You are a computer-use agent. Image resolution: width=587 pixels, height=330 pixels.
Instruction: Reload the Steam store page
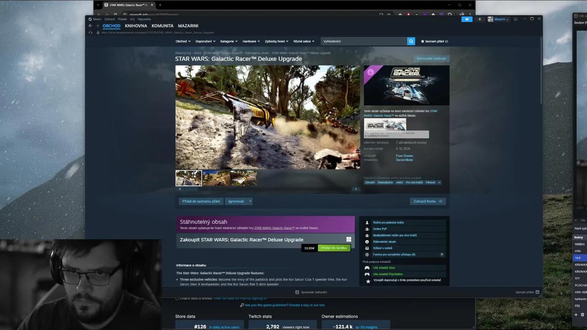(x=90, y=33)
